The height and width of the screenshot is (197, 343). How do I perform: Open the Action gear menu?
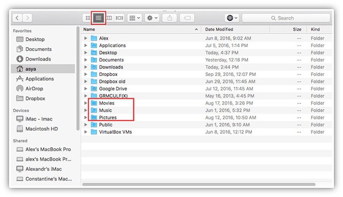[x=152, y=18]
